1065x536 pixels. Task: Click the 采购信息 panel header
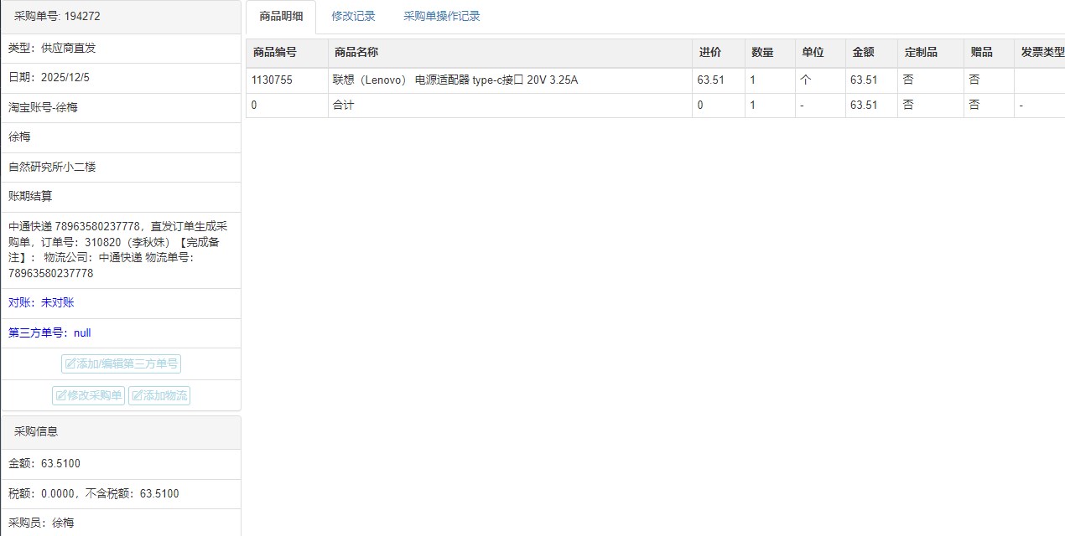point(36,431)
